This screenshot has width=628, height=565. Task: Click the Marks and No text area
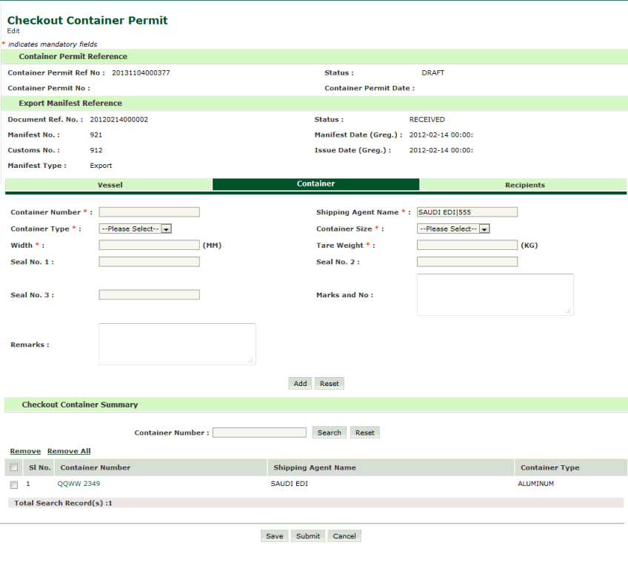495,294
